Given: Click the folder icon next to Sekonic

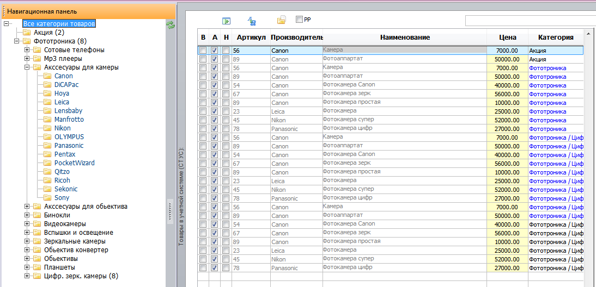Looking at the screenshot, I should tap(47, 189).
